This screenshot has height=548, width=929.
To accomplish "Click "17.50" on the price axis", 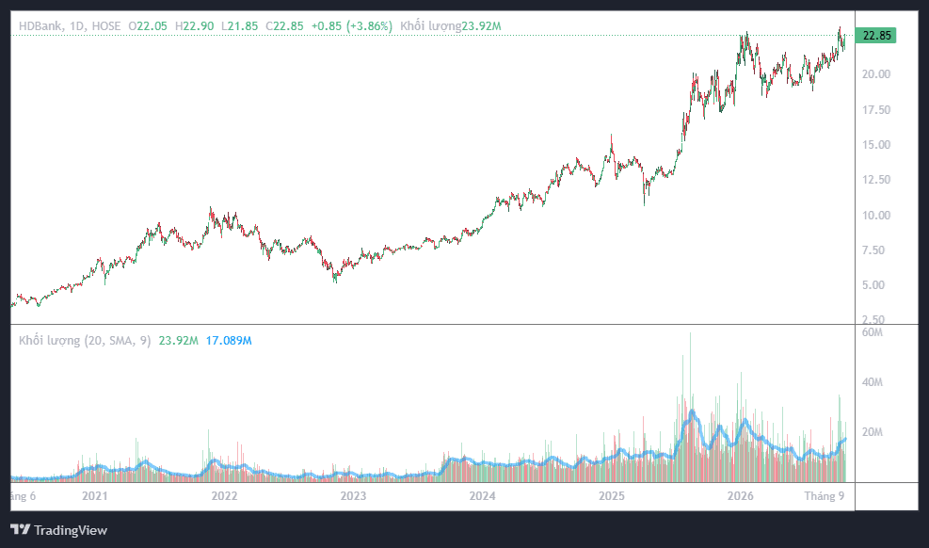I will tap(876, 109).
